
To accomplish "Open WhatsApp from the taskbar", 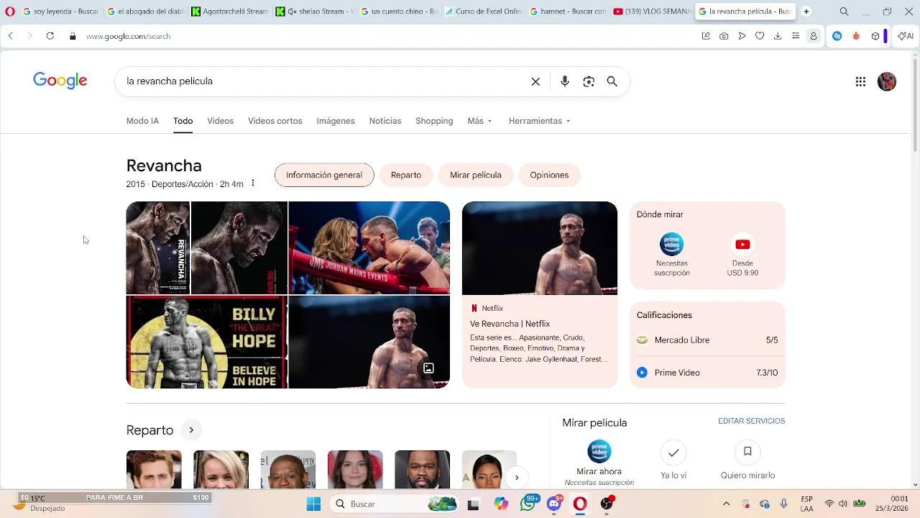I will (529, 504).
